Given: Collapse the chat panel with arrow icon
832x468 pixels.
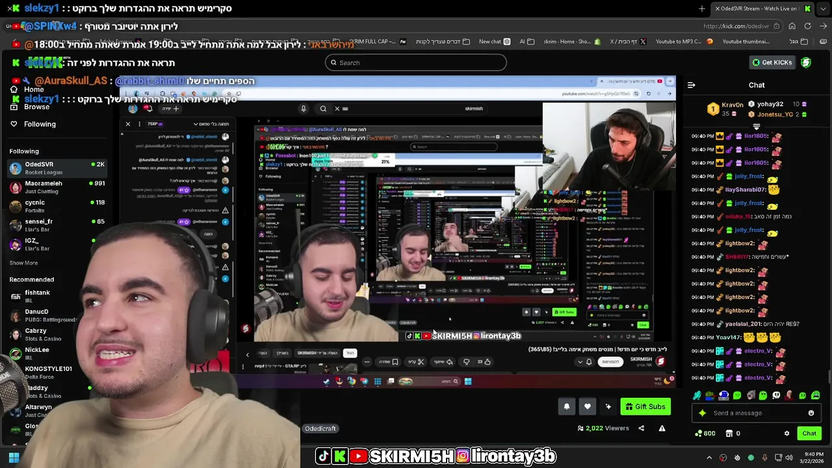Looking at the screenshot, I should pyautogui.click(x=691, y=85).
